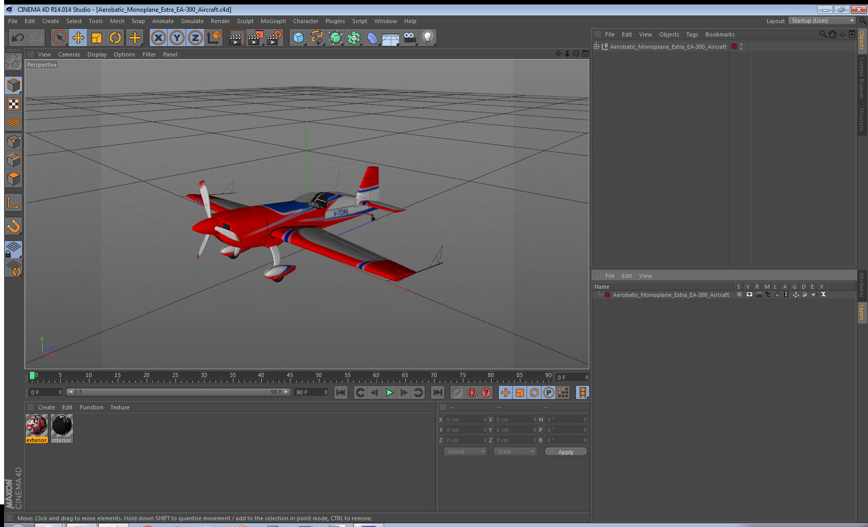868x527 pixels.
Task: Click the object's layer color swatch
Action: click(734, 46)
